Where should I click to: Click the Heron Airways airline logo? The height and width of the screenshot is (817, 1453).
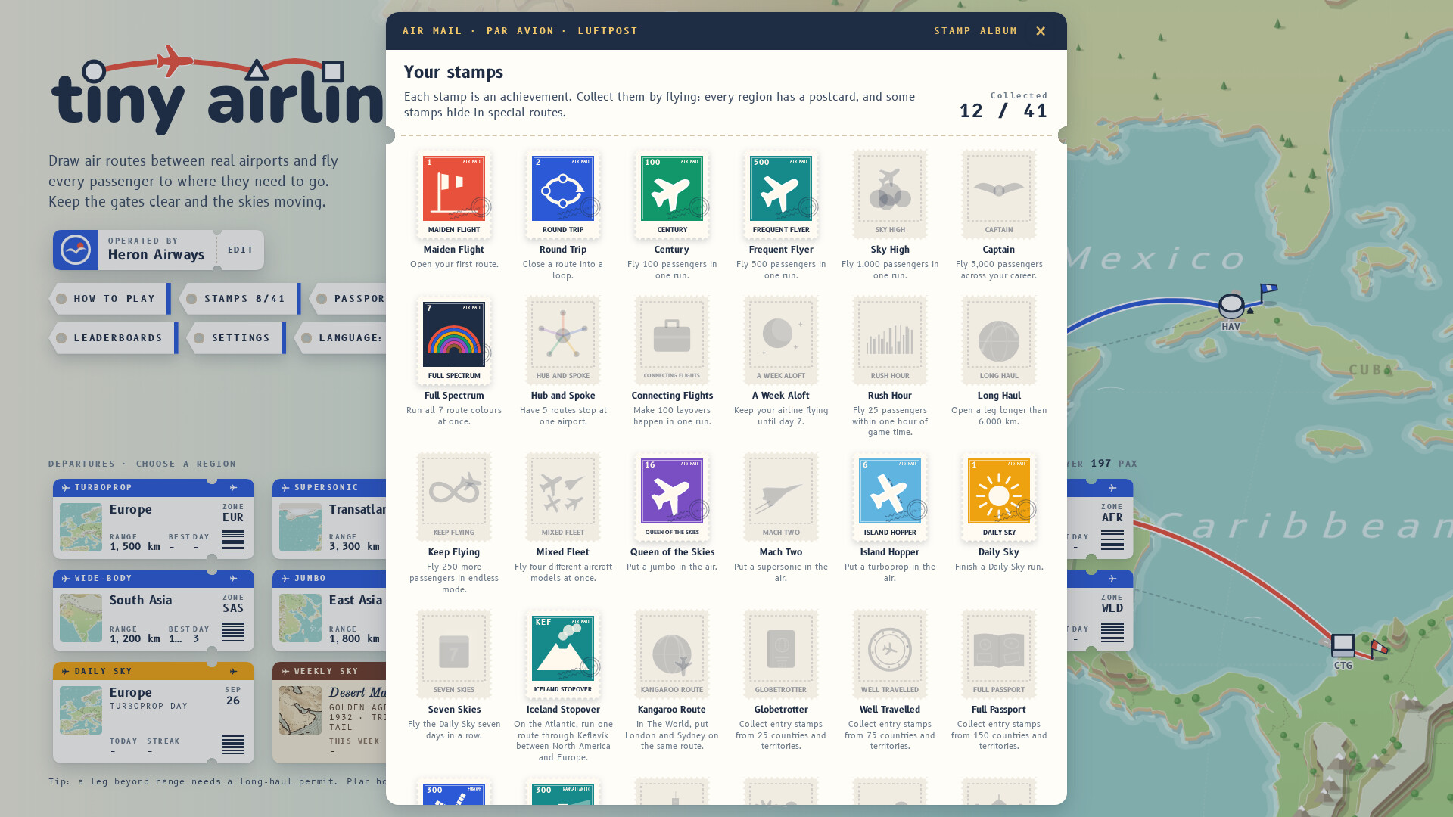(x=76, y=250)
